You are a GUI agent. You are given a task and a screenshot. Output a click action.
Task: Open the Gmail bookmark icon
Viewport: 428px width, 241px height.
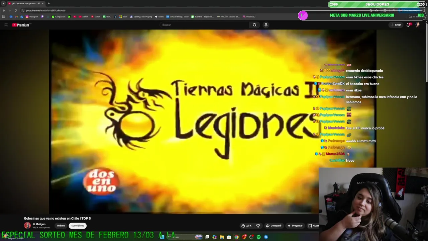tap(16, 17)
